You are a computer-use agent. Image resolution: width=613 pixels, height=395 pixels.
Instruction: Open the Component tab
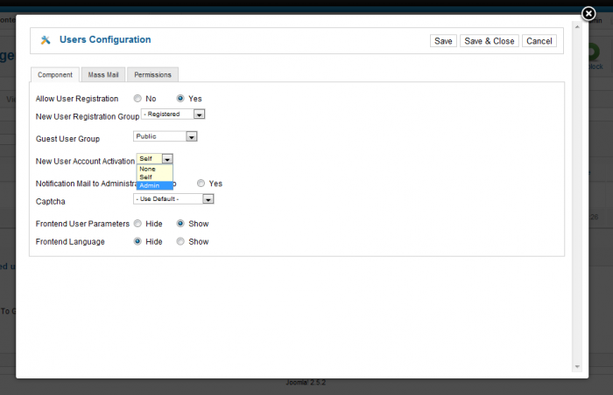click(x=55, y=74)
